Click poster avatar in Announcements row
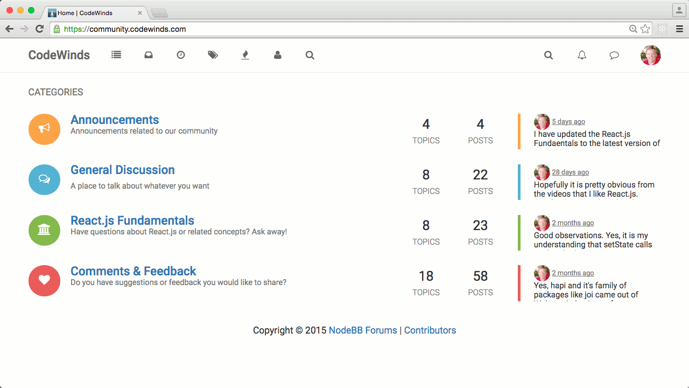 (542, 122)
